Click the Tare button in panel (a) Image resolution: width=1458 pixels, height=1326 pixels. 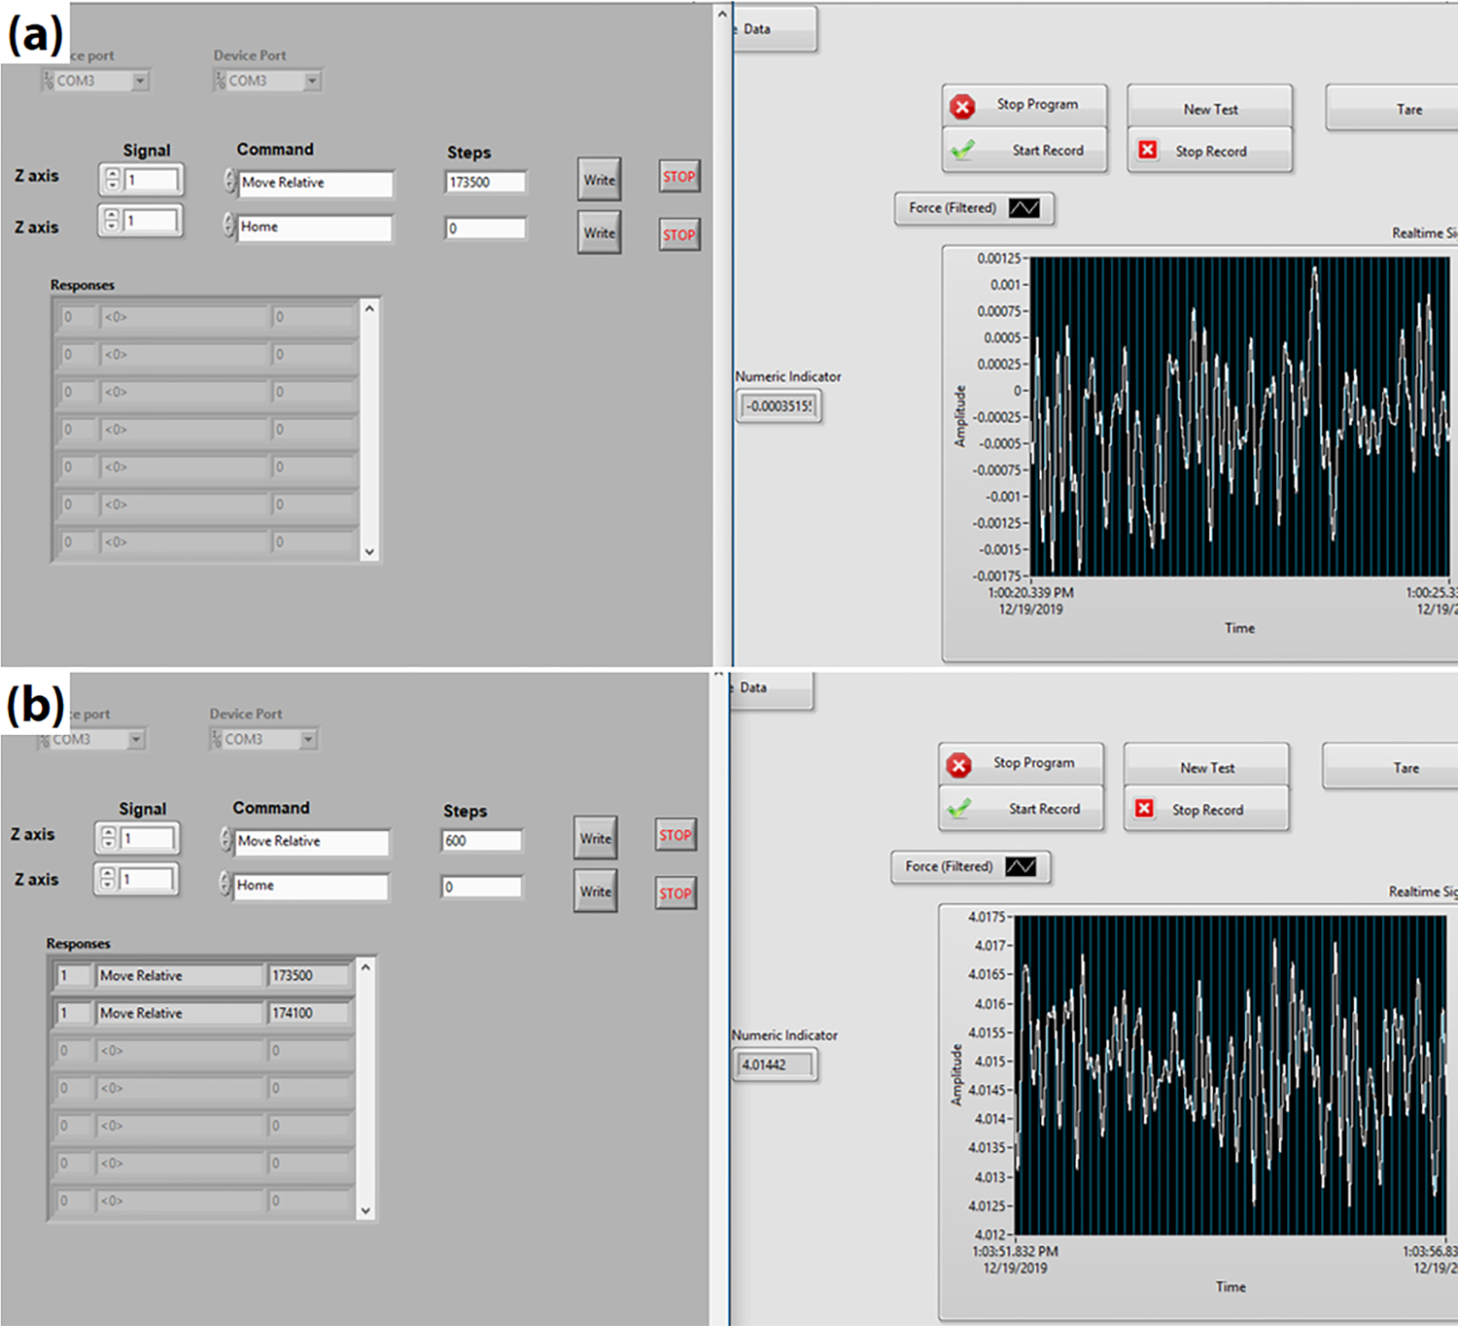(1407, 110)
